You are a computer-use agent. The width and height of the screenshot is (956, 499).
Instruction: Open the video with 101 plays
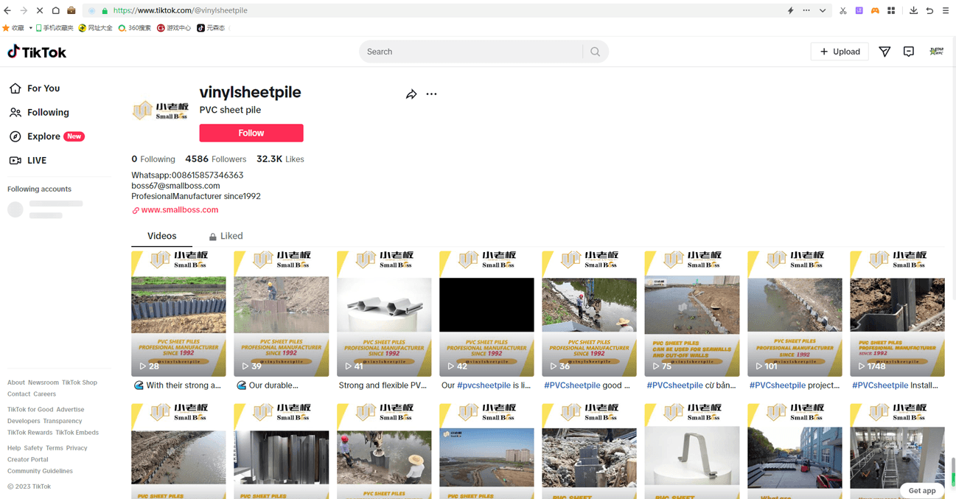coord(795,313)
